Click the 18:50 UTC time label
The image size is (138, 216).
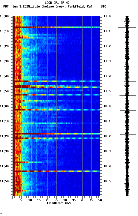108,181
